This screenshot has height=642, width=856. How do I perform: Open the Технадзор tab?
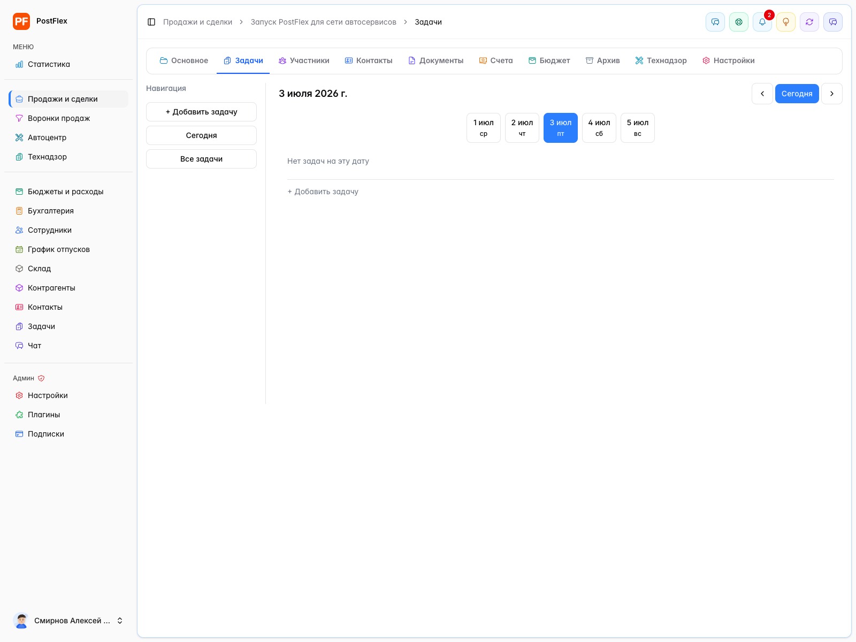click(x=661, y=60)
